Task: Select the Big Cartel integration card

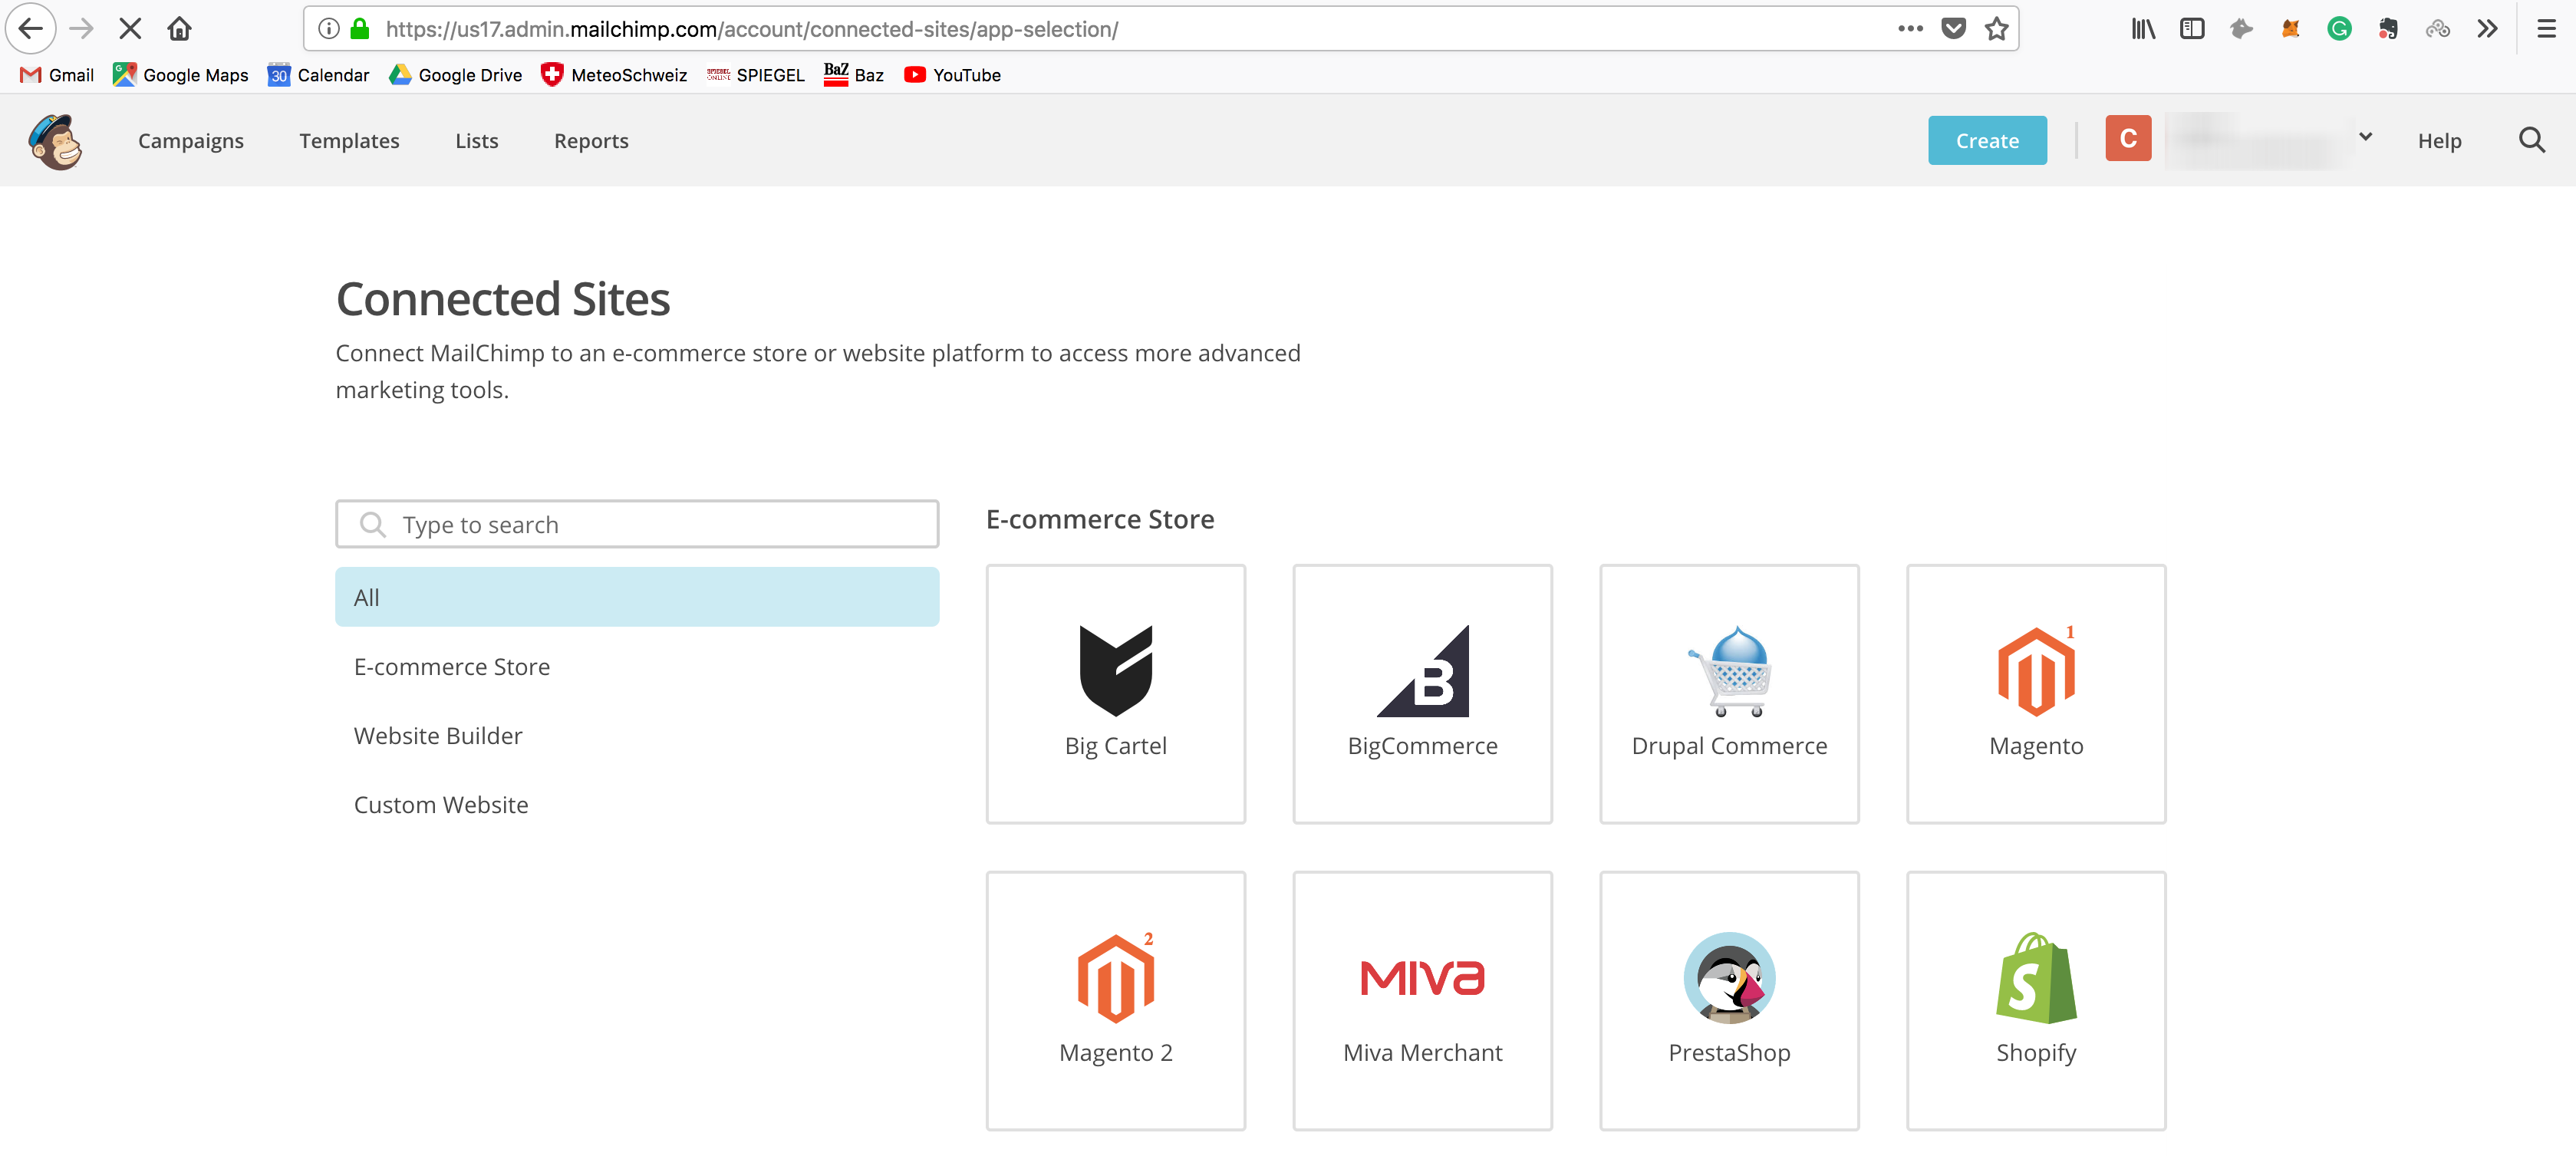Action: [1116, 694]
